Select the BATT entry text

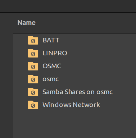point(51,40)
